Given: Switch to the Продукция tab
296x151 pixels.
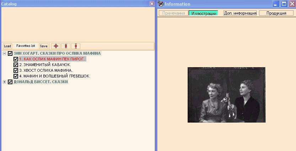Looking at the screenshot, I should tap(276, 13).
